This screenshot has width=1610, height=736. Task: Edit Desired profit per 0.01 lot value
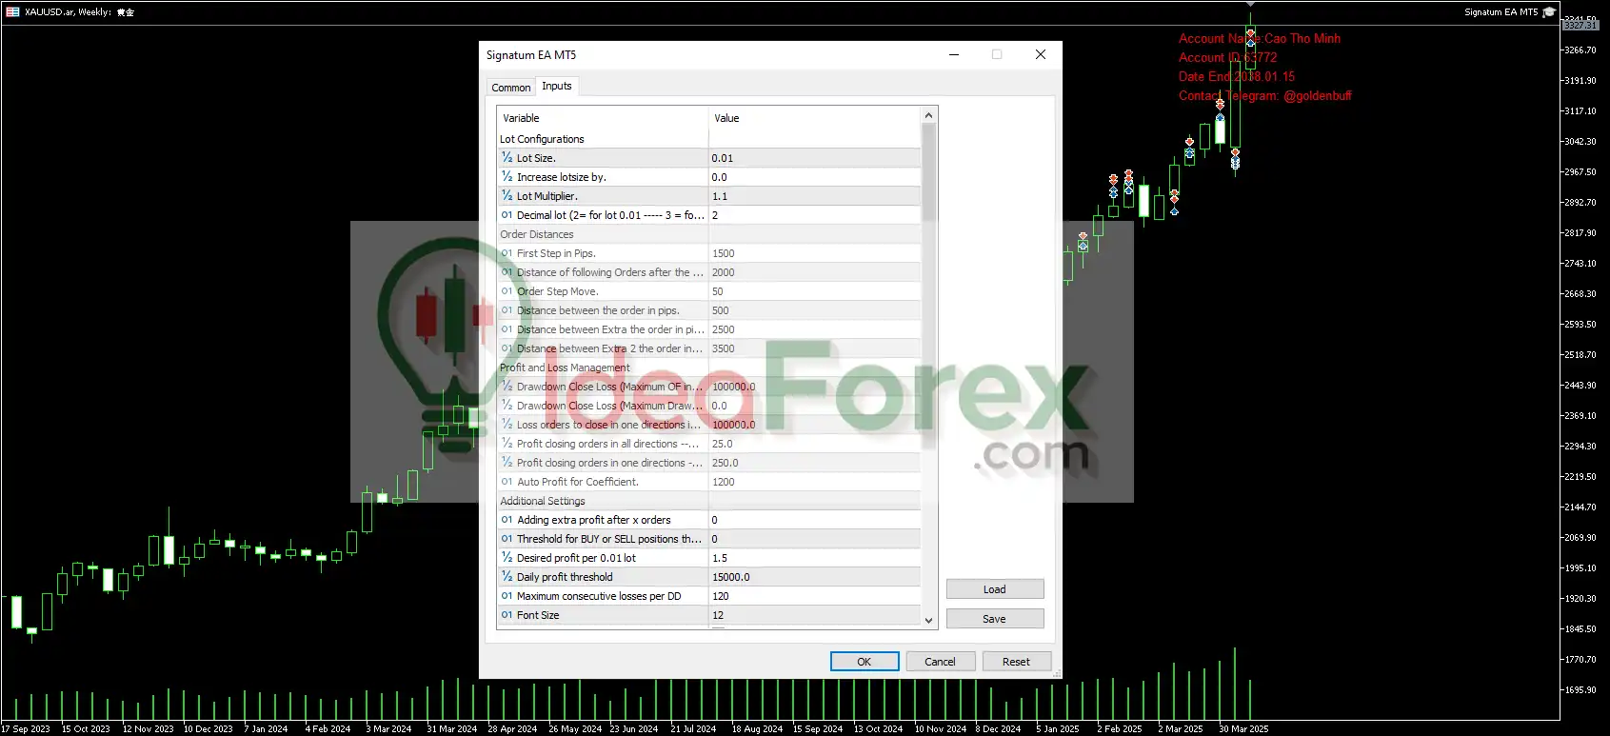(x=814, y=558)
